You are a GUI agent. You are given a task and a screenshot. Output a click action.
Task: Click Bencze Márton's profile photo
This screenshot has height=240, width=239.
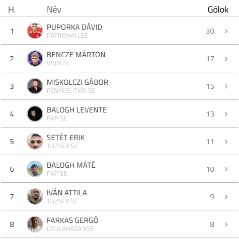pos(35,59)
